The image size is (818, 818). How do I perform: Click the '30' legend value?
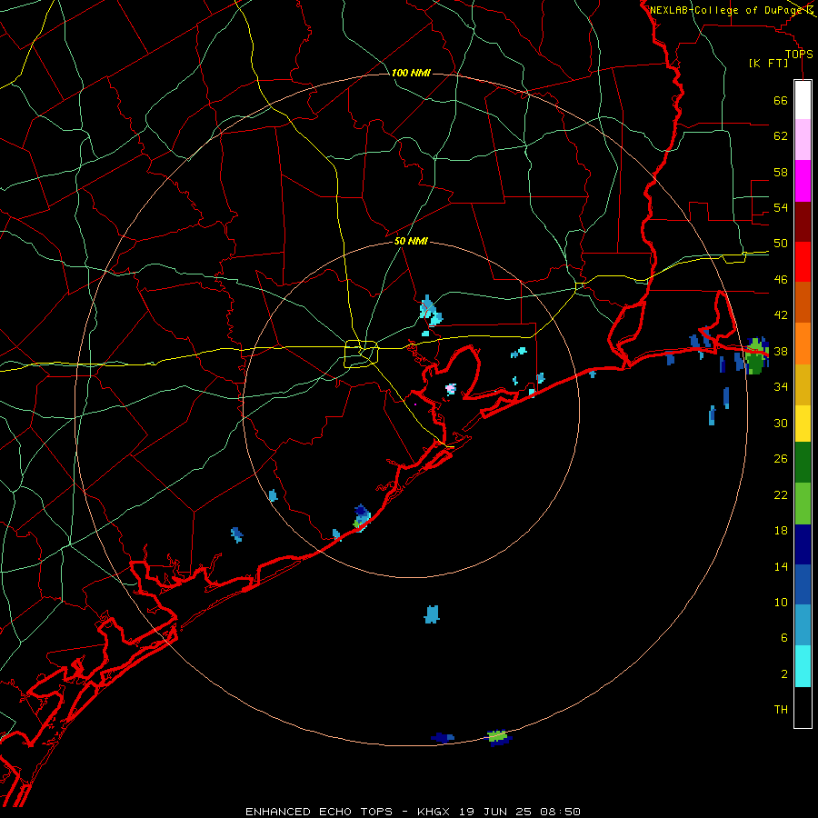coord(781,423)
